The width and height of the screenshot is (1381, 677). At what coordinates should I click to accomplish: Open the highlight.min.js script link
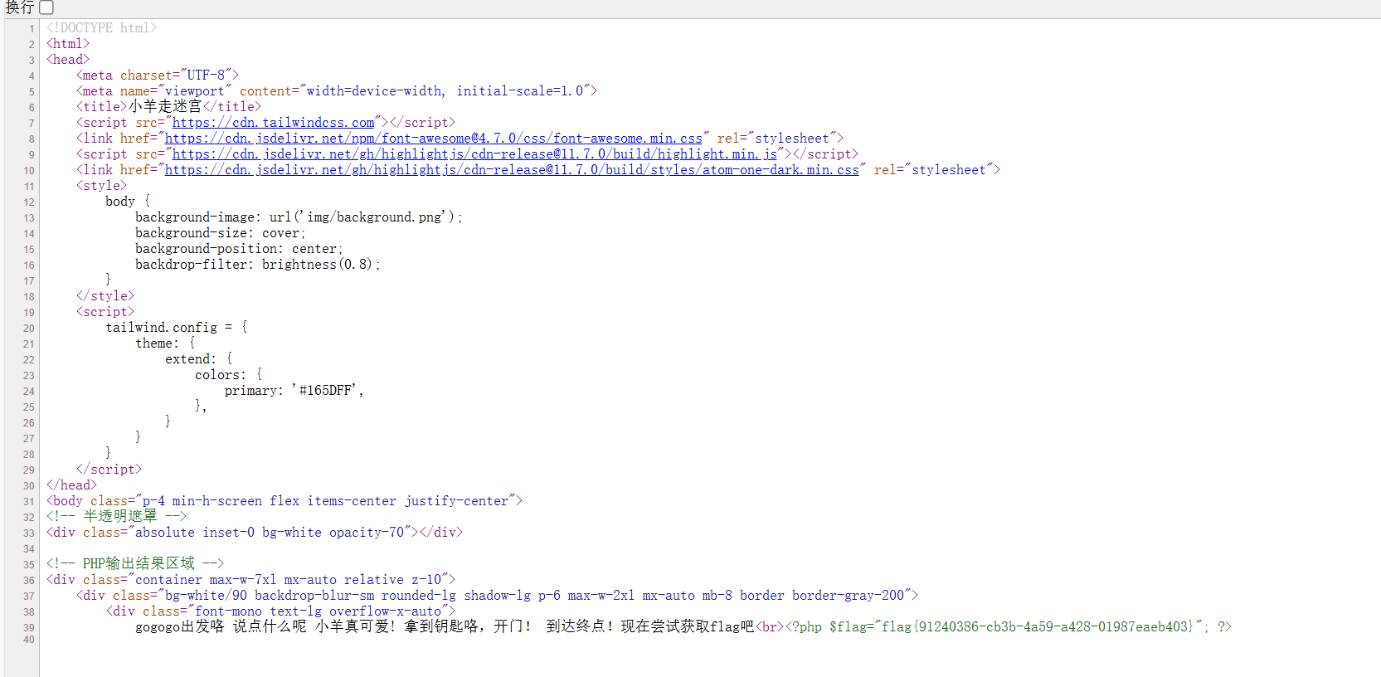(x=474, y=154)
